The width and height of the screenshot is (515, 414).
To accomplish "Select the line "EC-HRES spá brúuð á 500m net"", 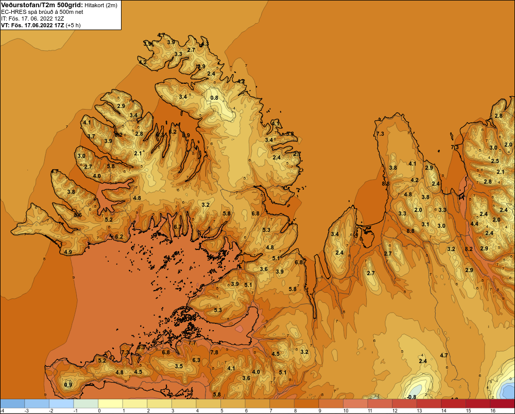I will pos(42,12).
